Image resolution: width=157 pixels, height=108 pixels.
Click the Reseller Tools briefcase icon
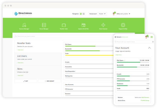pyautogui.click(x=64, y=25)
